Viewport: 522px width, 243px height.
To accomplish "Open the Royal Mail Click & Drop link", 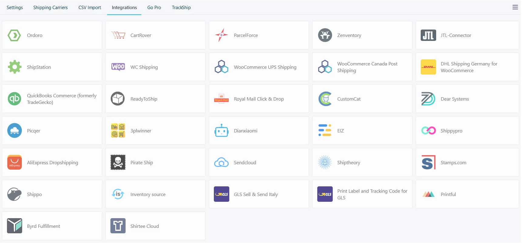I will pyautogui.click(x=259, y=99).
